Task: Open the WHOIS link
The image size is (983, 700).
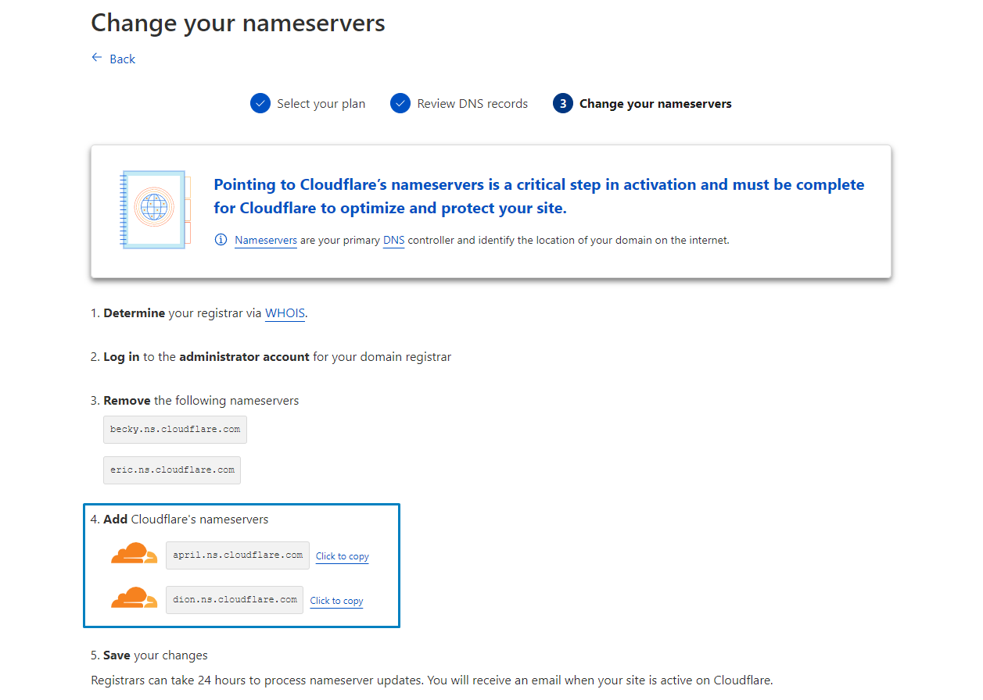Action: [x=285, y=313]
